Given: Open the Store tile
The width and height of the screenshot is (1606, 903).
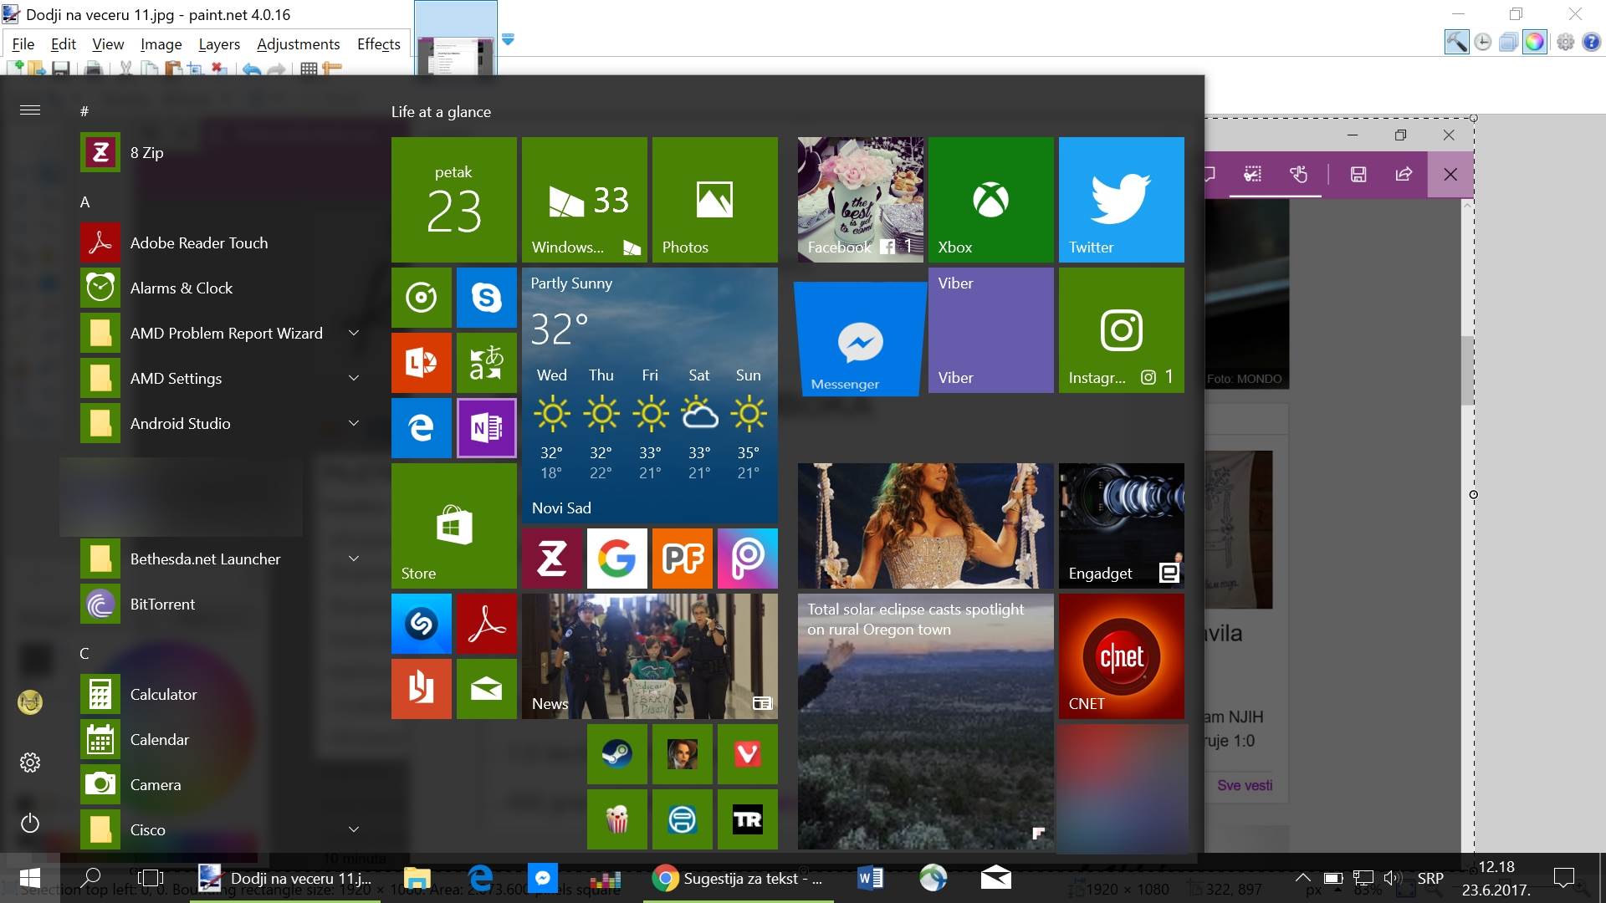Looking at the screenshot, I should click(x=453, y=525).
